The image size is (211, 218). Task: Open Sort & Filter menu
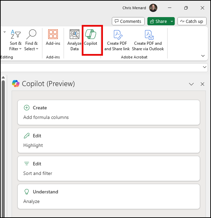click(15, 40)
